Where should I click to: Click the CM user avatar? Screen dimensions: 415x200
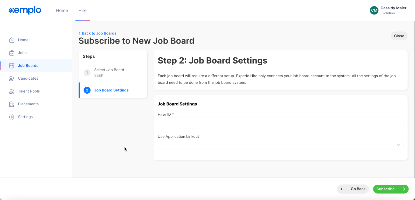(374, 10)
